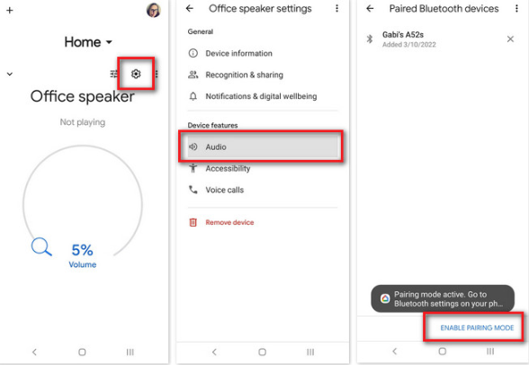Tap recent apps button on Home screen
529x365 pixels.
coord(130,352)
